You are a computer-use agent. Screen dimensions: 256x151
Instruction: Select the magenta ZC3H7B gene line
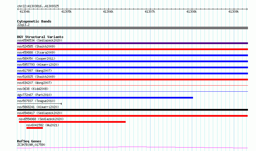(x=132, y=148)
